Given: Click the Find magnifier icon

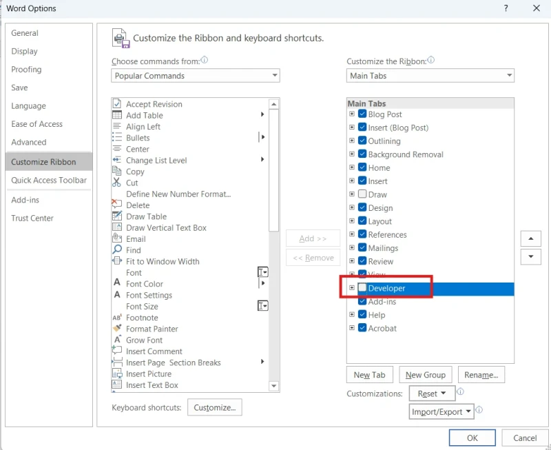Looking at the screenshot, I should (x=116, y=249).
